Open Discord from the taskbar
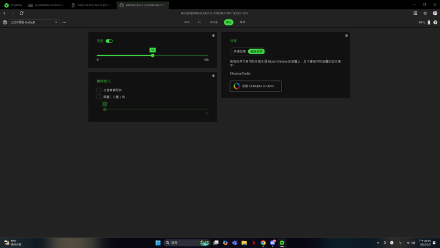Image resolution: width=440 pixels, height=248 pixels. 272,243
